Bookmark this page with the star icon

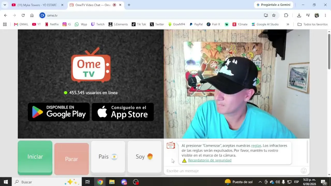(274, 16)
